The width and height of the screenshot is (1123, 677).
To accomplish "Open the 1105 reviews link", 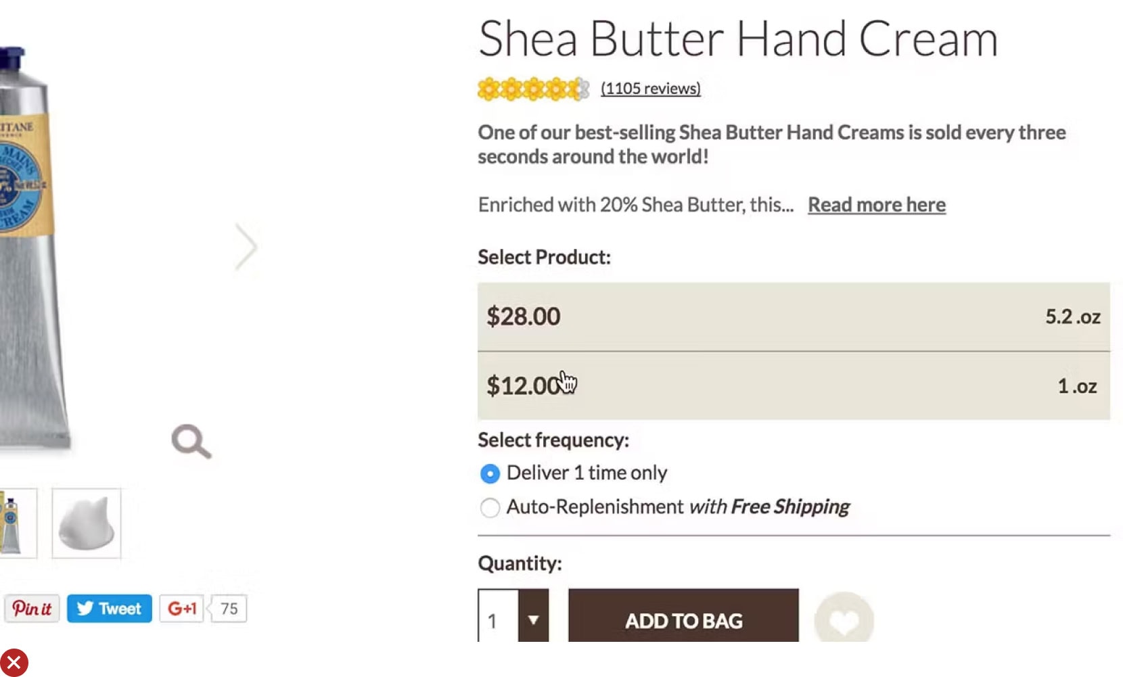I will click(650, 89).
